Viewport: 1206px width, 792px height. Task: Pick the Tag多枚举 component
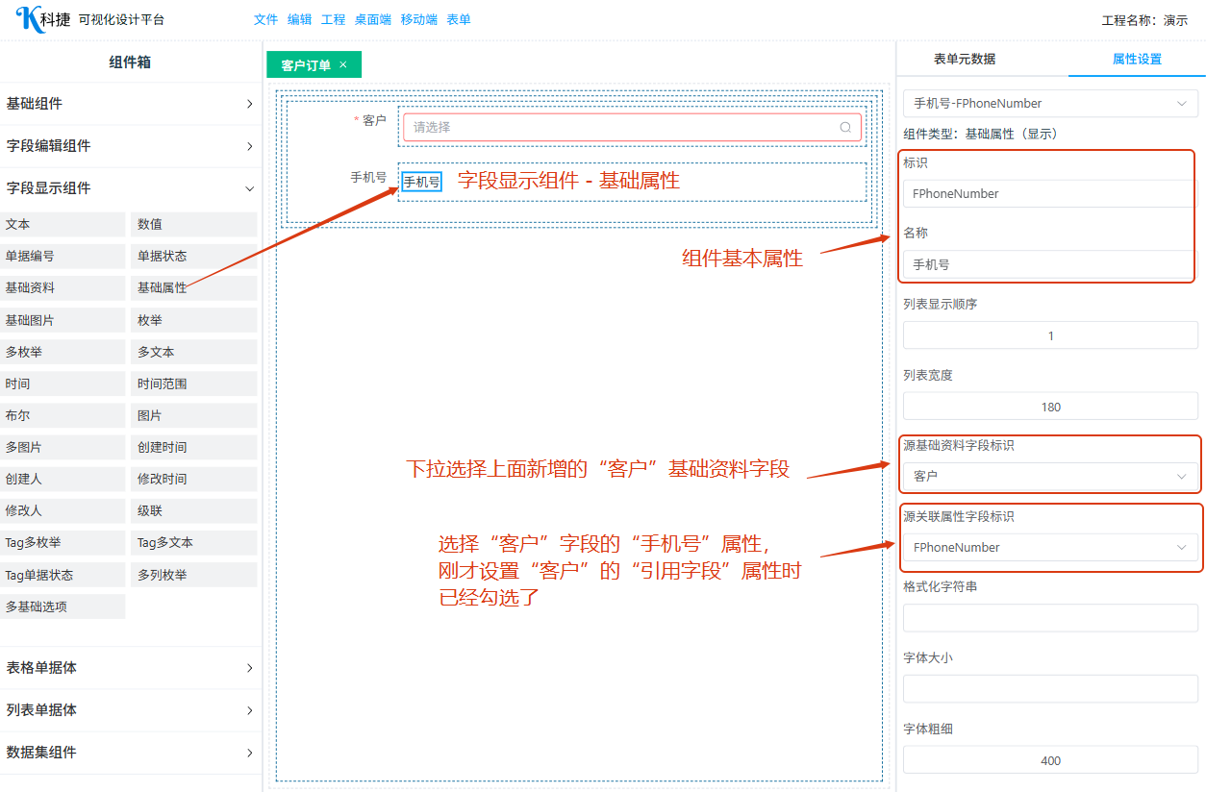pyautogui.click(x=63, y=543)
